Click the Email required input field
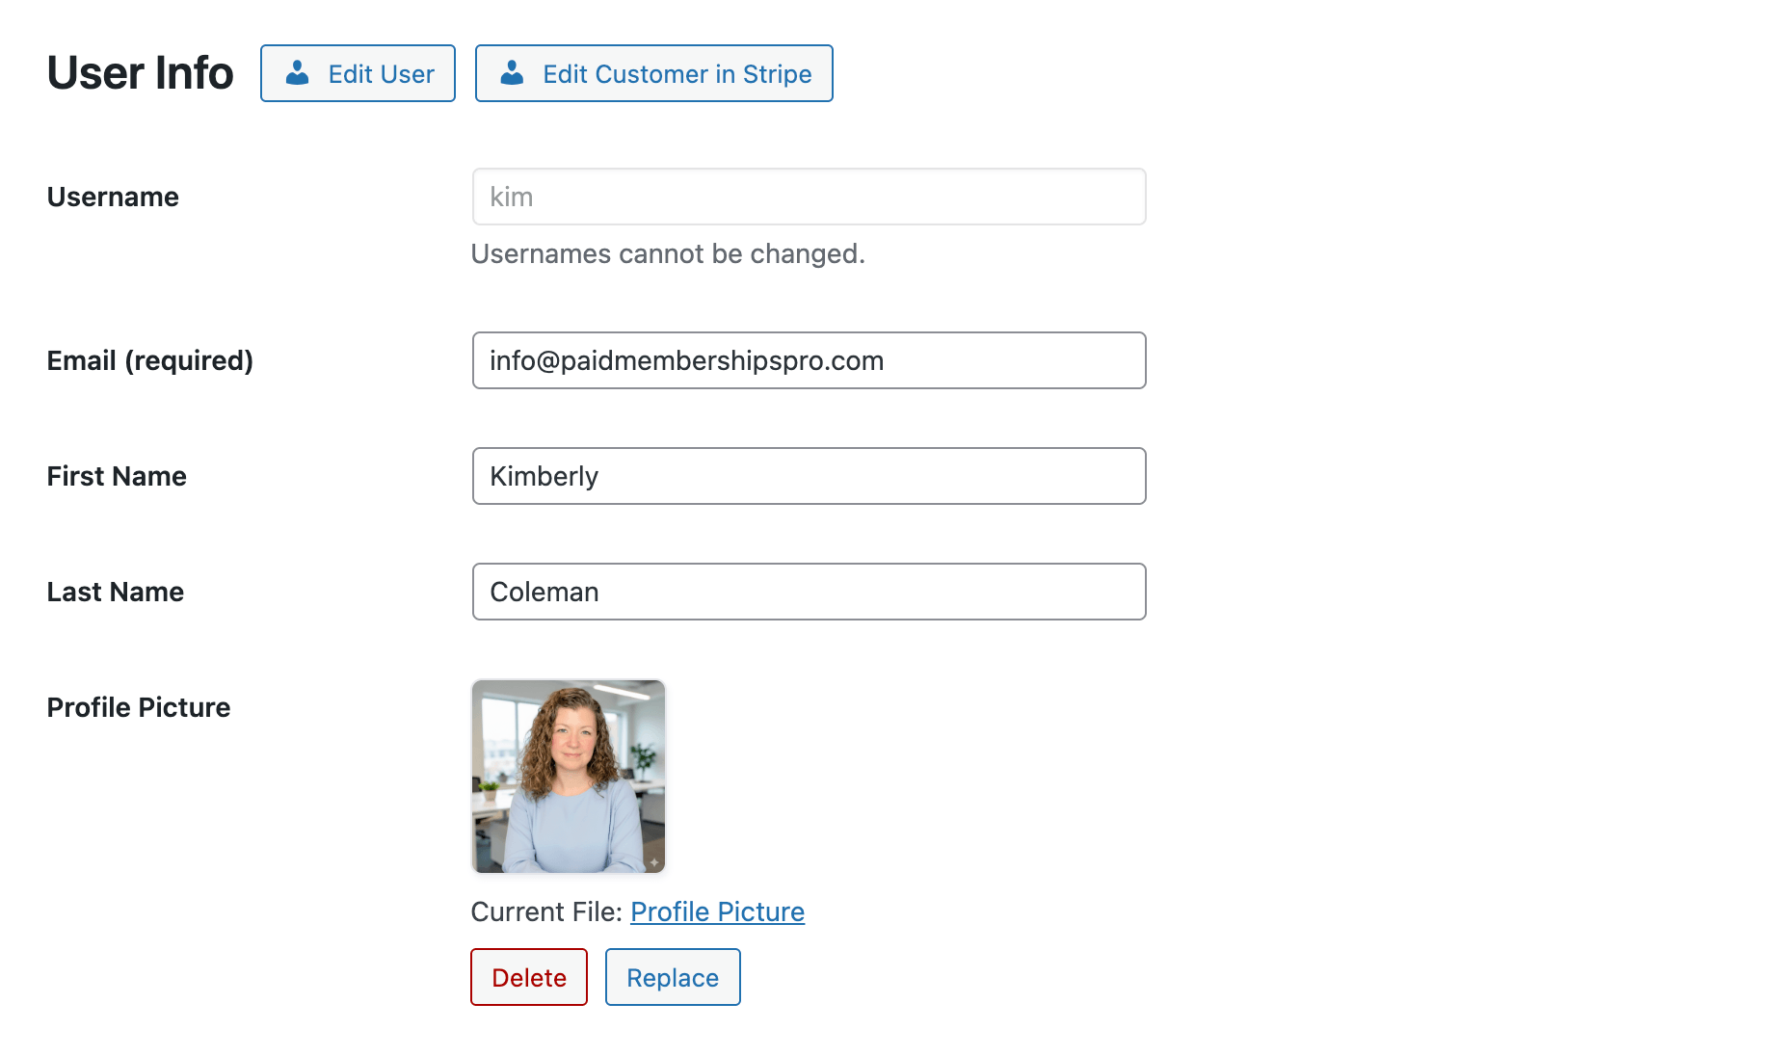 (808, 360)
